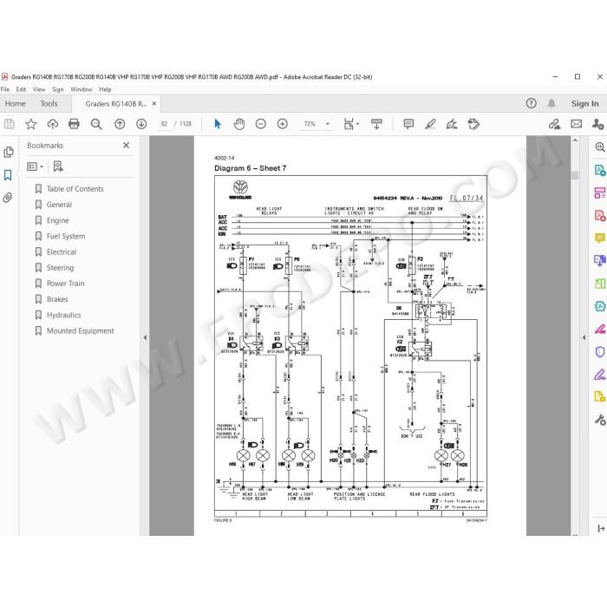Open the File menu
The image size is (607, 607).
pyautogui.click(x=5, y=89)
